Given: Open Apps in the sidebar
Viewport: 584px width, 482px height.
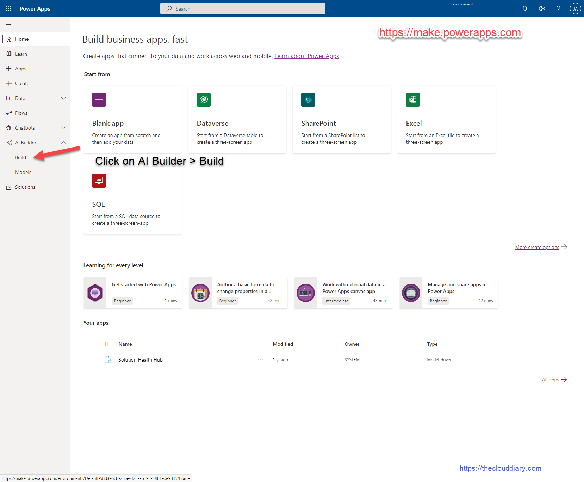Looking at the screenshot, I should point(35,69).
